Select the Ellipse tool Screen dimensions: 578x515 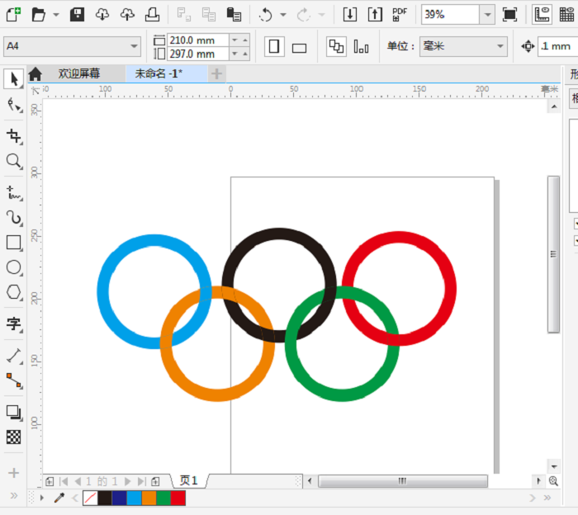(13, 267)
